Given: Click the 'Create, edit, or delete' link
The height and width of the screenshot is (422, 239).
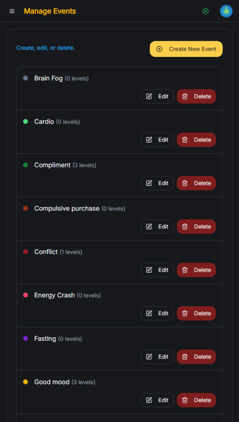Looking at the screenshot, I should point(45,48).
